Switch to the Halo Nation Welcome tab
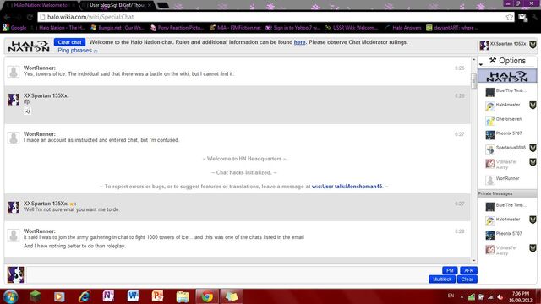This screenshot has width=541, height=304. (x=41, y=5)
